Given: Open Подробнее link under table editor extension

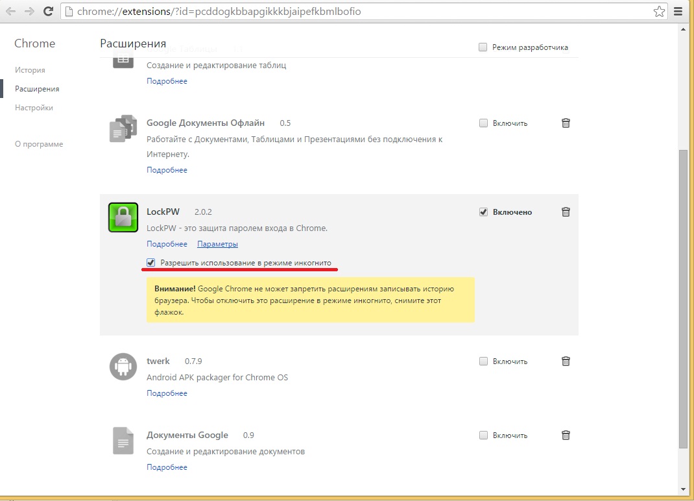Looking at the screenshot, I should pyautogui.click(x=167, y=81).
